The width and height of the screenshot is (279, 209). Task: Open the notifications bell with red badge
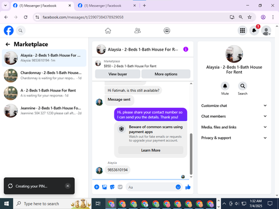(254, 31)
